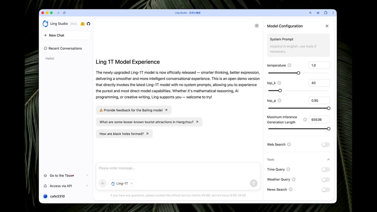
Task: Click the System Prompt text area
Action: click(x=298, y=45)
